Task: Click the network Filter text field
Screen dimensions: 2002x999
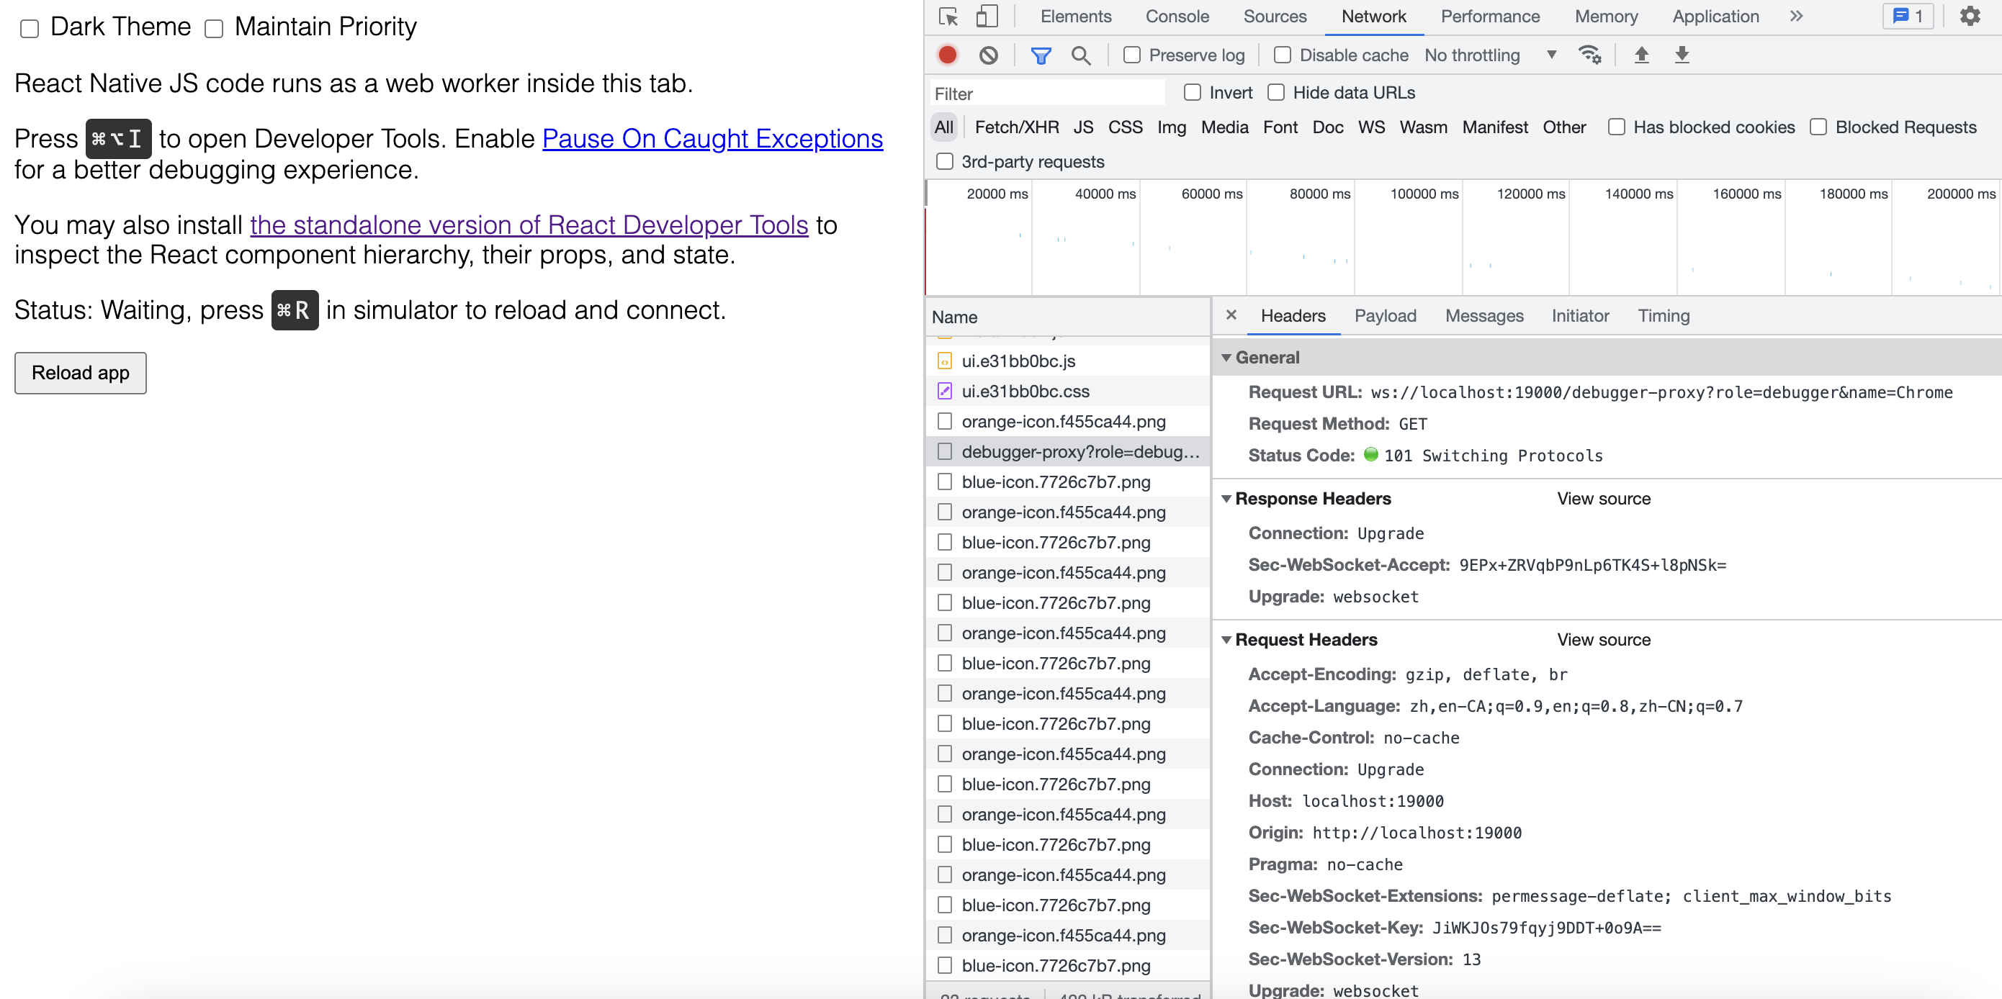Action: 1046,94
